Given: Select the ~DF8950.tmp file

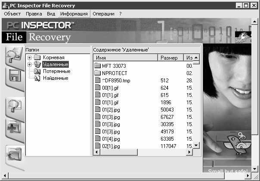Looking at the screenshot, I should point(117,80).
